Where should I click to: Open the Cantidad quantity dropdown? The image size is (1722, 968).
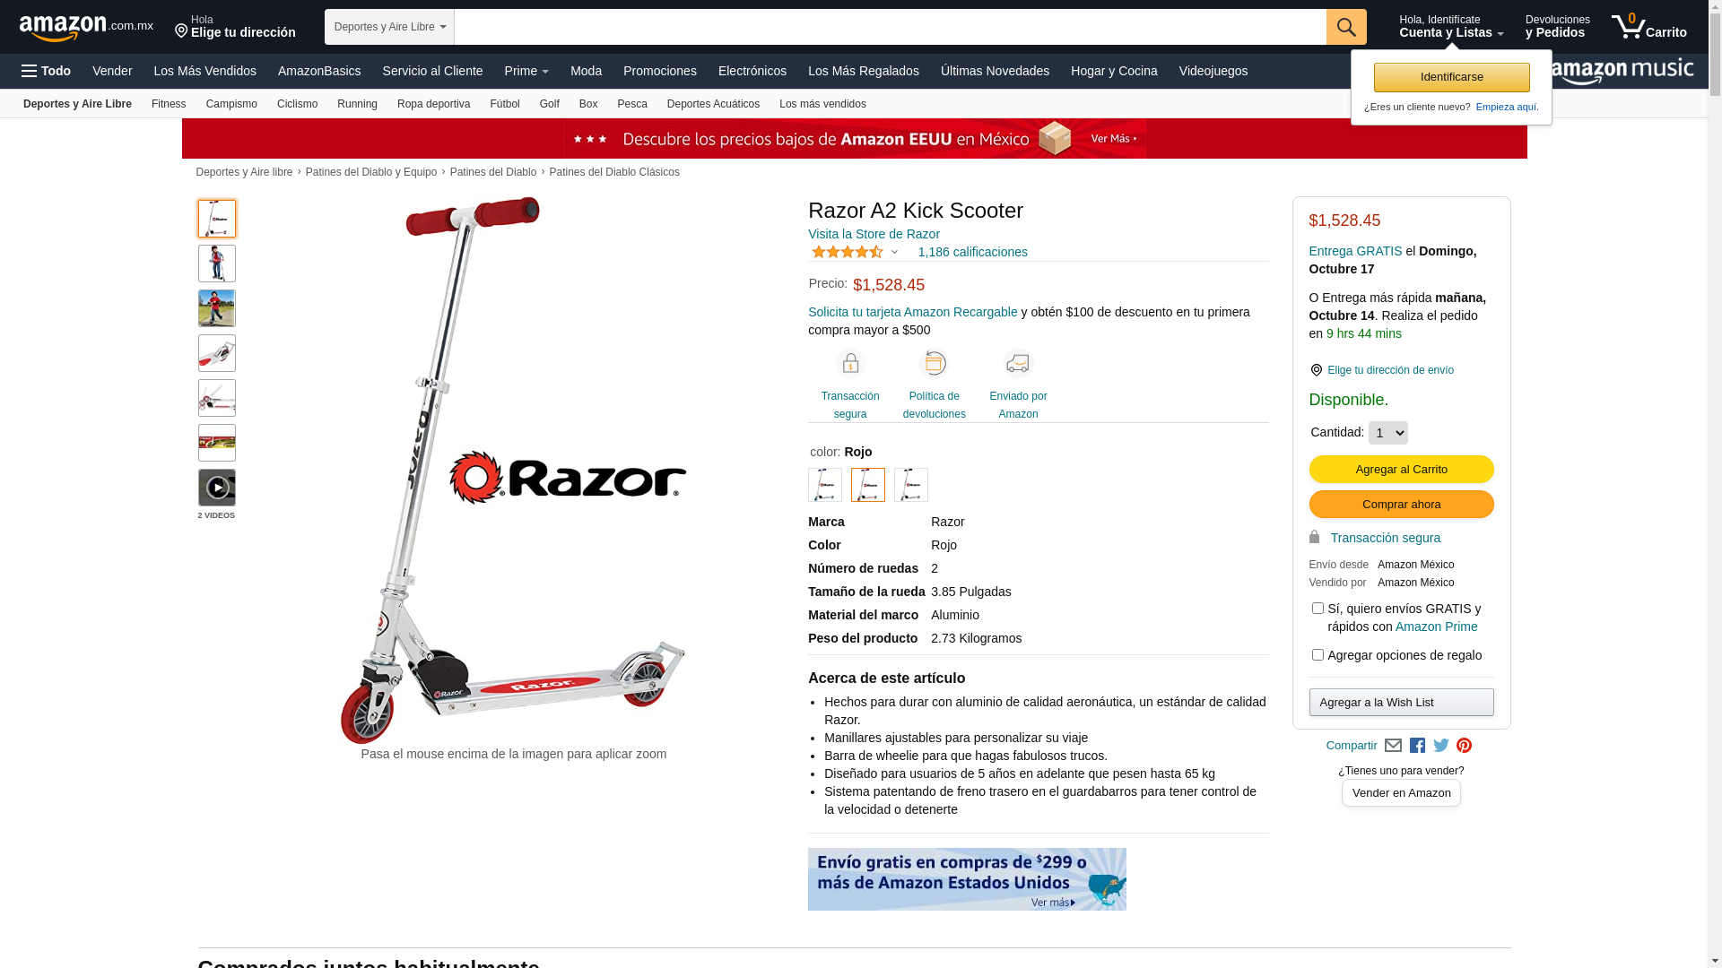(x=1387, y=433)
